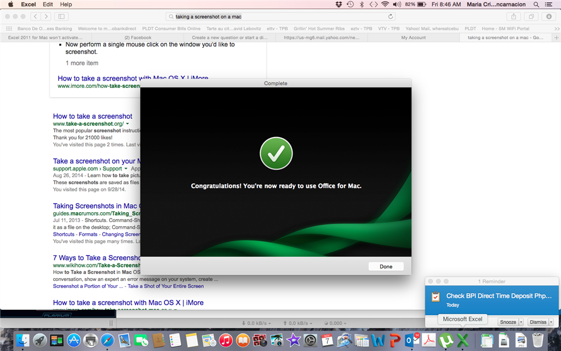Image resolution: width=561 pixels, height=351 pixels.
Task: Add a new Safari tab with plus
Action: [x=557, y=38]
